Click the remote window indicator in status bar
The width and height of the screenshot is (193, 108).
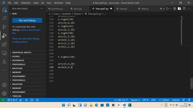(x=3, y=100)
